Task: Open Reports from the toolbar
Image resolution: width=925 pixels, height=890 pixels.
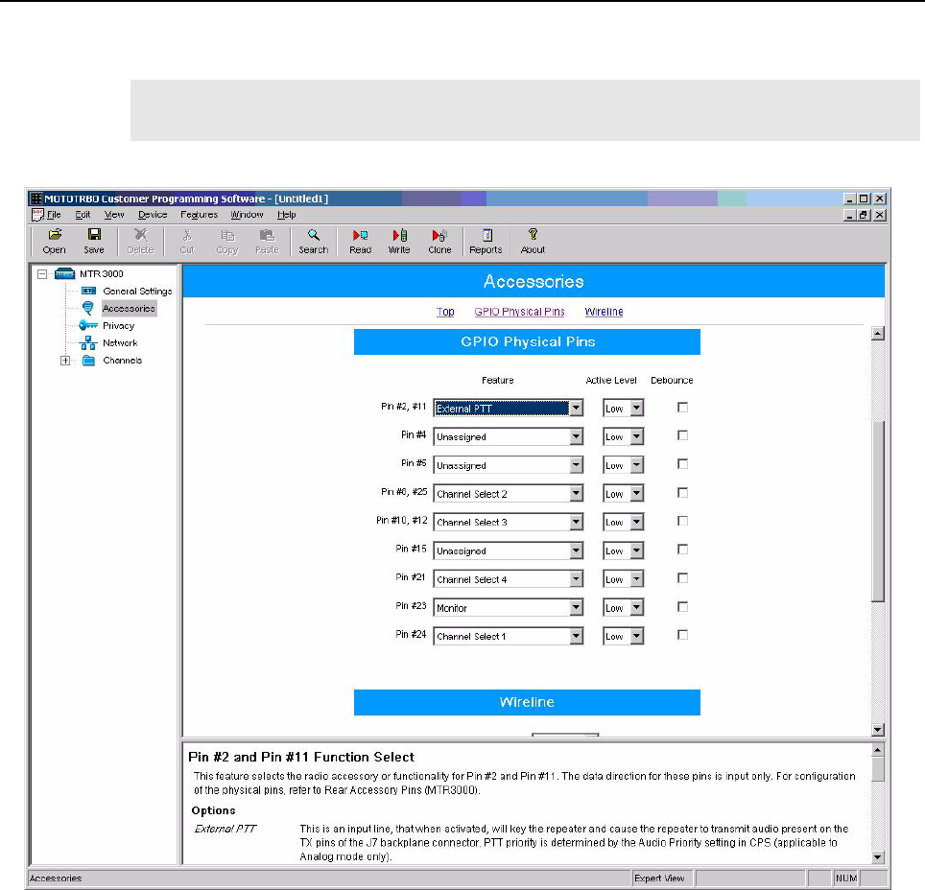Action: (486, 242)
